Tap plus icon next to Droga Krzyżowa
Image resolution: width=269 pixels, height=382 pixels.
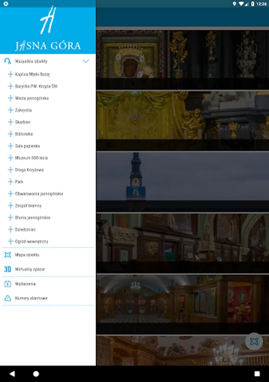point(11,170)
